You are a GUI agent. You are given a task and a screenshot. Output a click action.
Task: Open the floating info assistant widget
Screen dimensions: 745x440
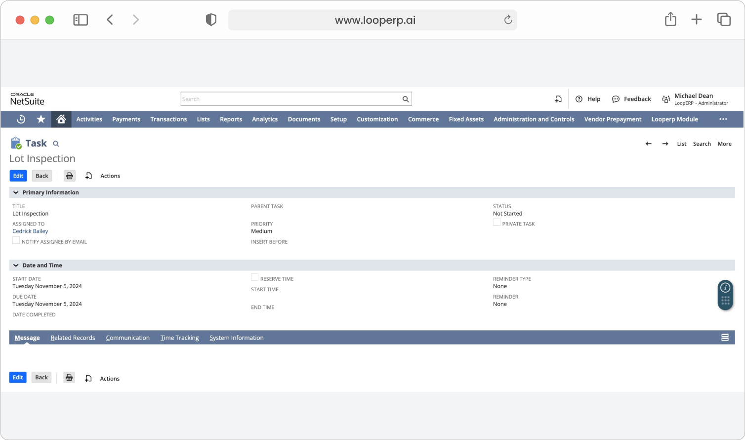click(725, 295)
